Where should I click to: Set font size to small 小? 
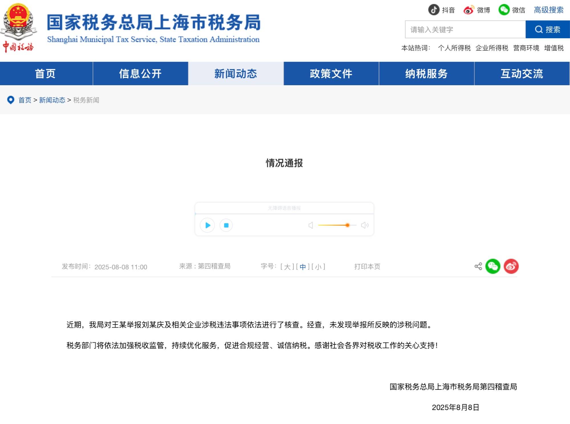(318, 267)
